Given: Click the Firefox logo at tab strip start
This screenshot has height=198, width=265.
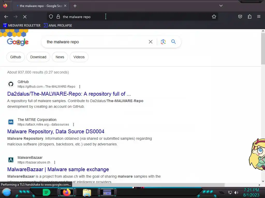Looking at the screenshot, I should tap(5, 6).
